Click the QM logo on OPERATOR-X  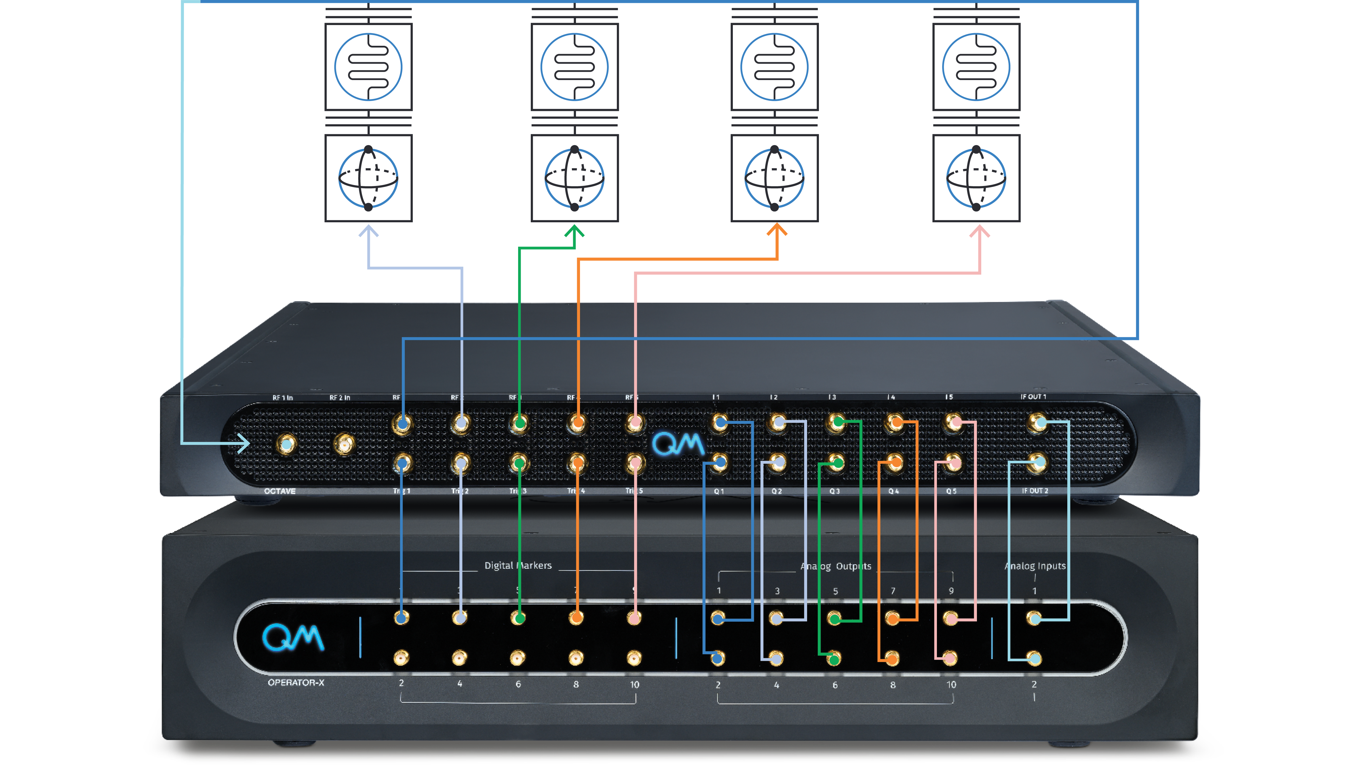(293, 637)
